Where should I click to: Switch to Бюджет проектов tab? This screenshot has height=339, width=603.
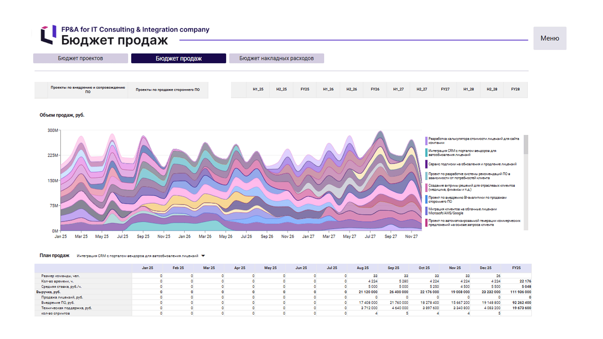point(80,58)
